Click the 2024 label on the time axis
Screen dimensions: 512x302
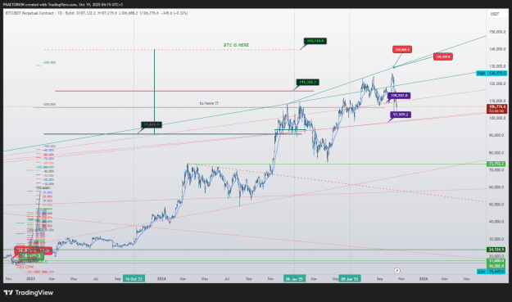pyautogui.click(x=161, y=279)
